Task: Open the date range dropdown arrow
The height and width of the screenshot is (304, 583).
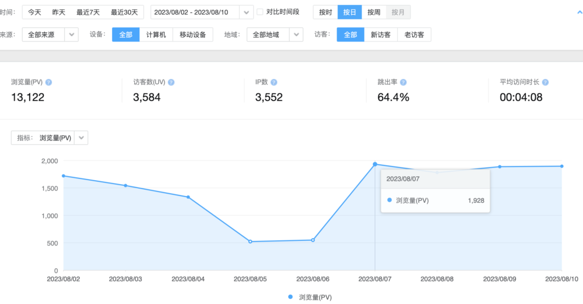Action: pyautogui.click(x=246, y=13)
